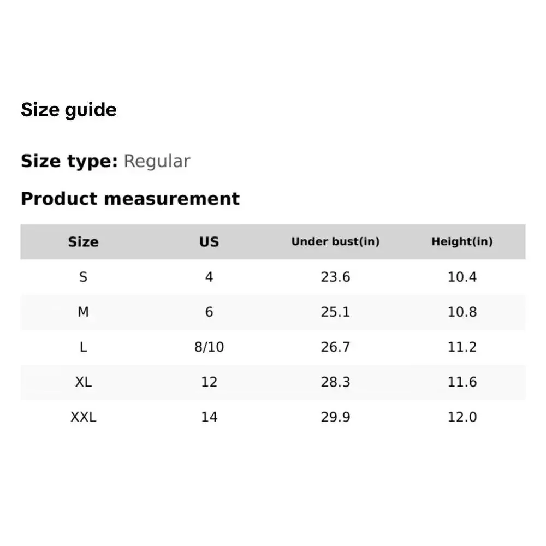Click the Size guide heading

pos(68,110)
